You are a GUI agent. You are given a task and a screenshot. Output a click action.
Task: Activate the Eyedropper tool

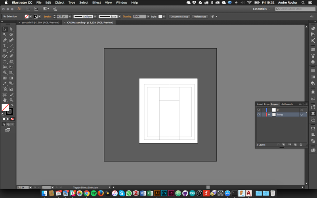[5, 83]
